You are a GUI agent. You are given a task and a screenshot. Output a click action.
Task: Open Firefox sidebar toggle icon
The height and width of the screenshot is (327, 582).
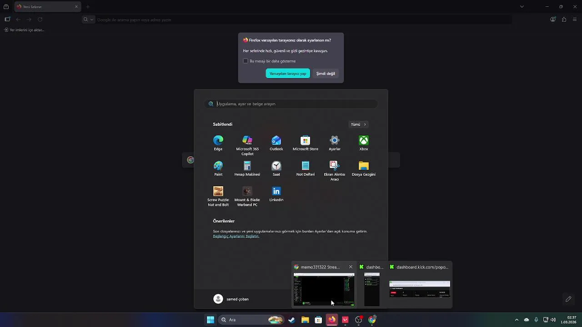coord(7,20)
